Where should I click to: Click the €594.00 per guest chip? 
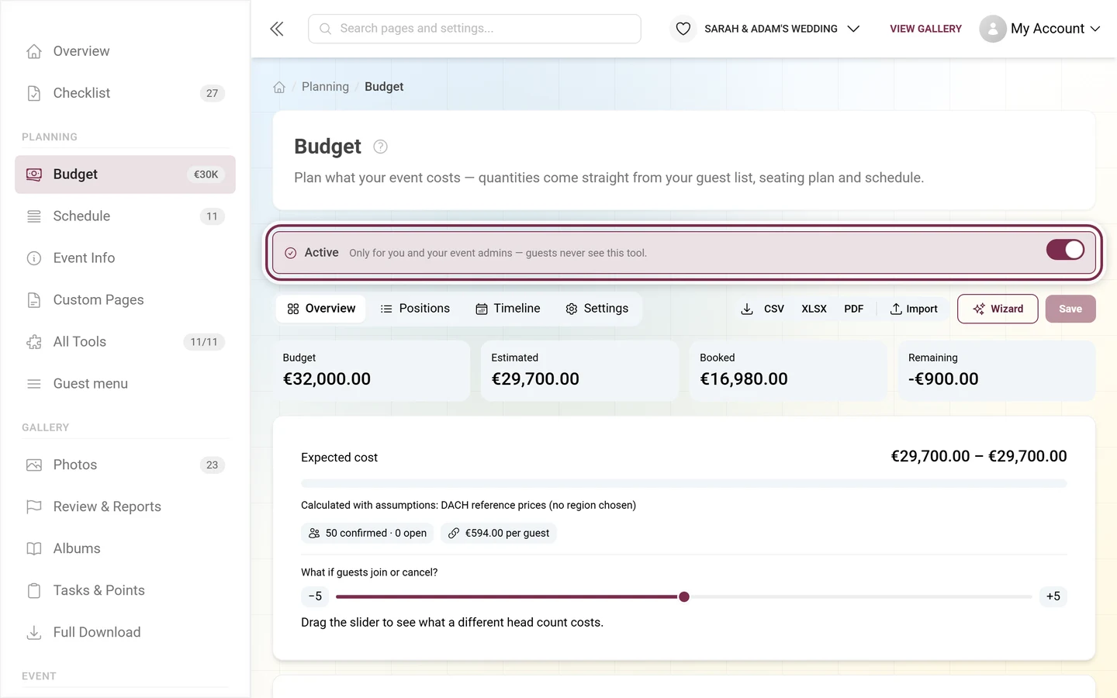499,534
